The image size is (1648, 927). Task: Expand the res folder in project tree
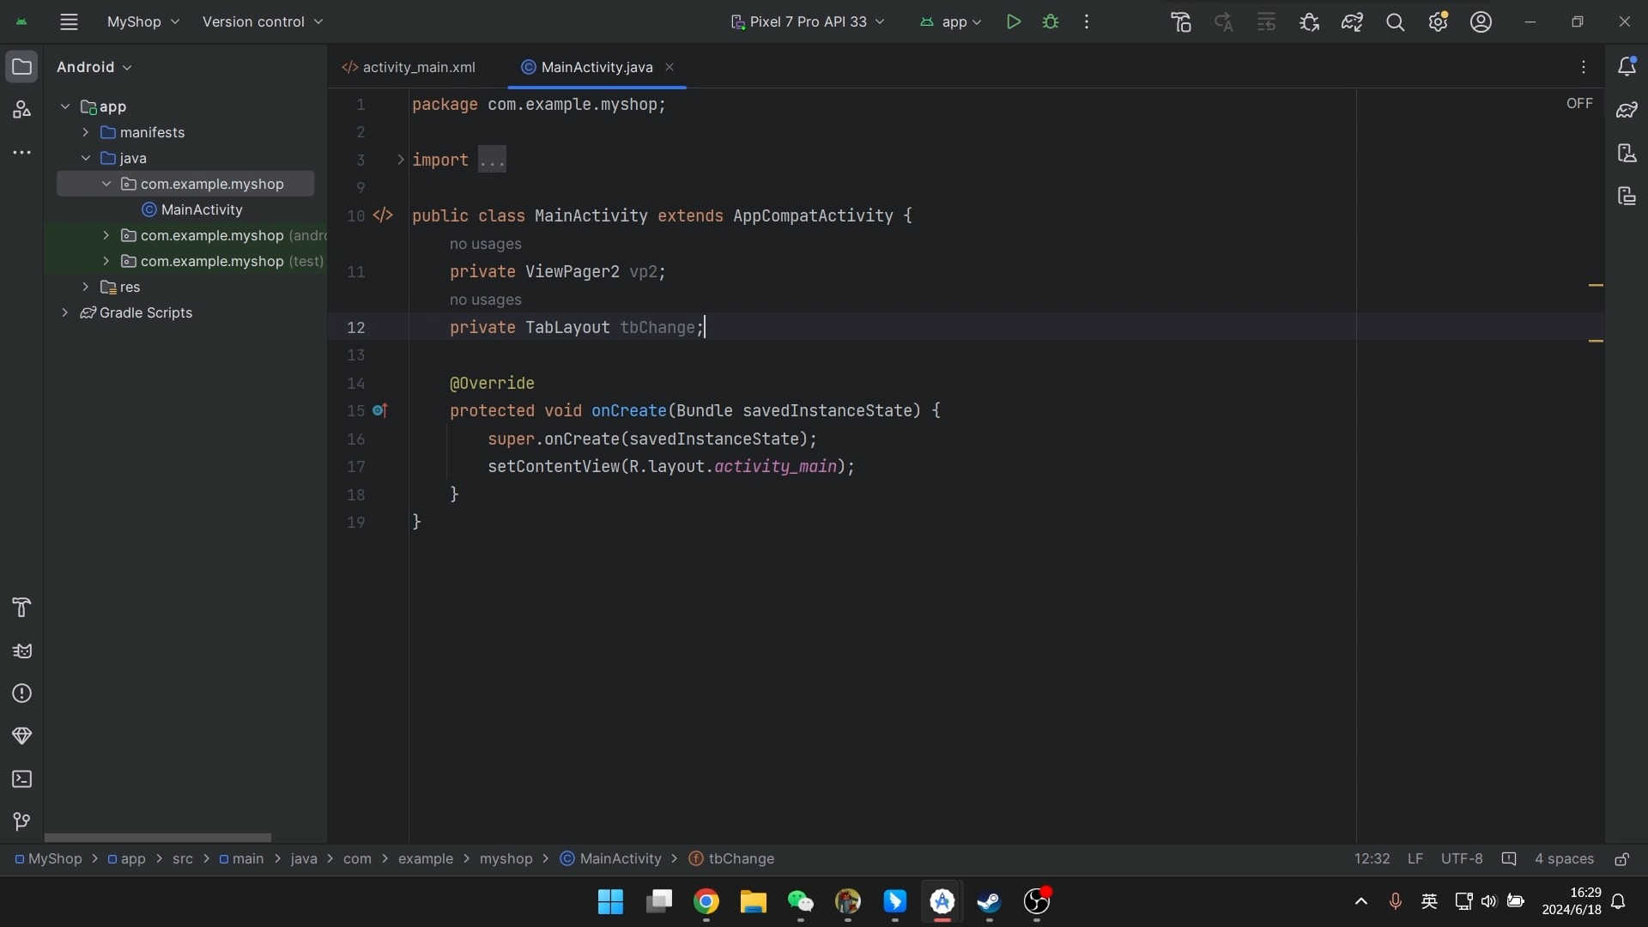click(x=85, y=287)
